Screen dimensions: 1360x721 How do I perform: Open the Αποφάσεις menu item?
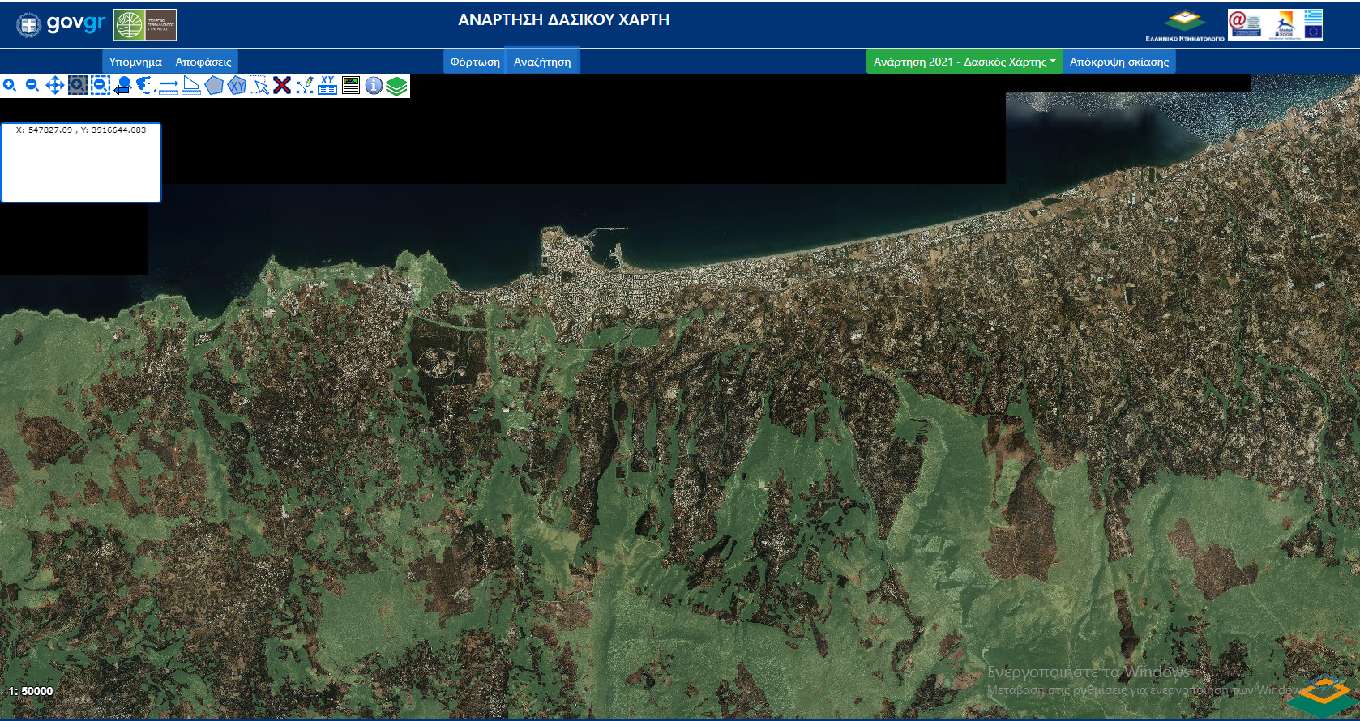pyautogui.click(x=203, y=62)
